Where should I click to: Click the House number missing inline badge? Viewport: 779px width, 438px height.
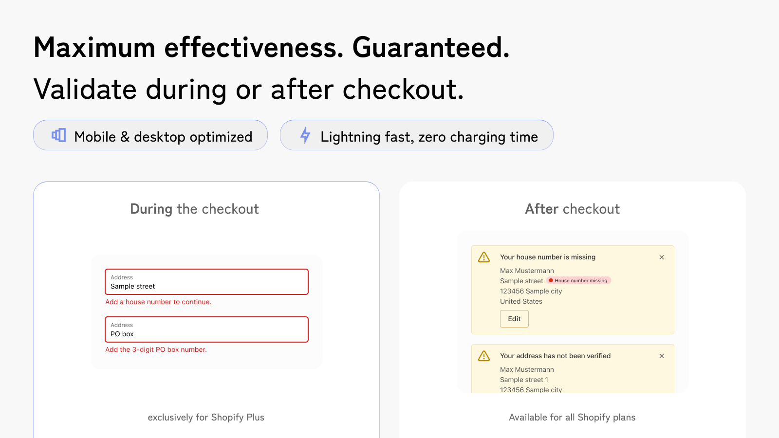coord(578,280)
